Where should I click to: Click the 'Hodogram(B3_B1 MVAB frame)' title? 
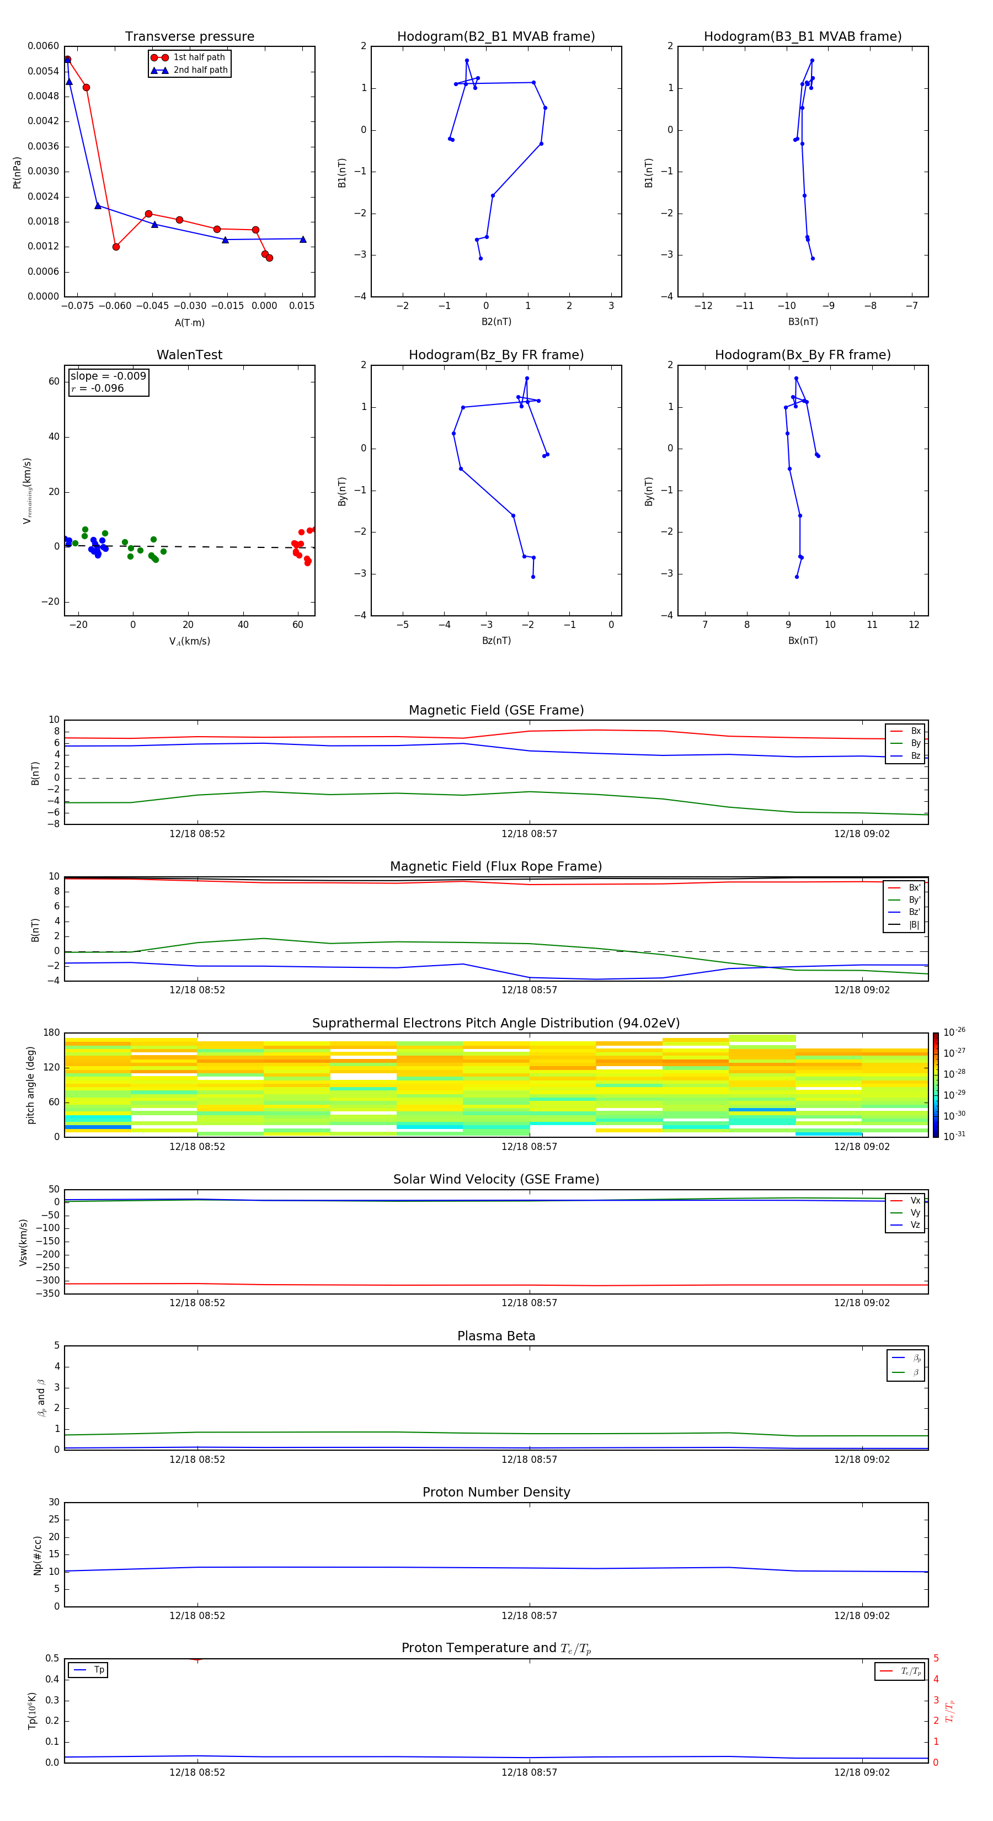click(803, 37)
